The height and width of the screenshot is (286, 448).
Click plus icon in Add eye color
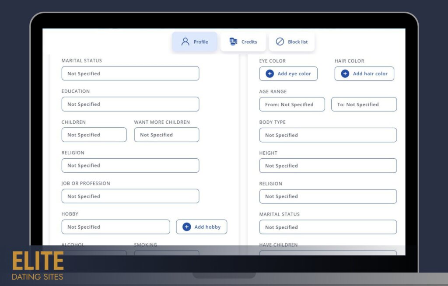269,73
